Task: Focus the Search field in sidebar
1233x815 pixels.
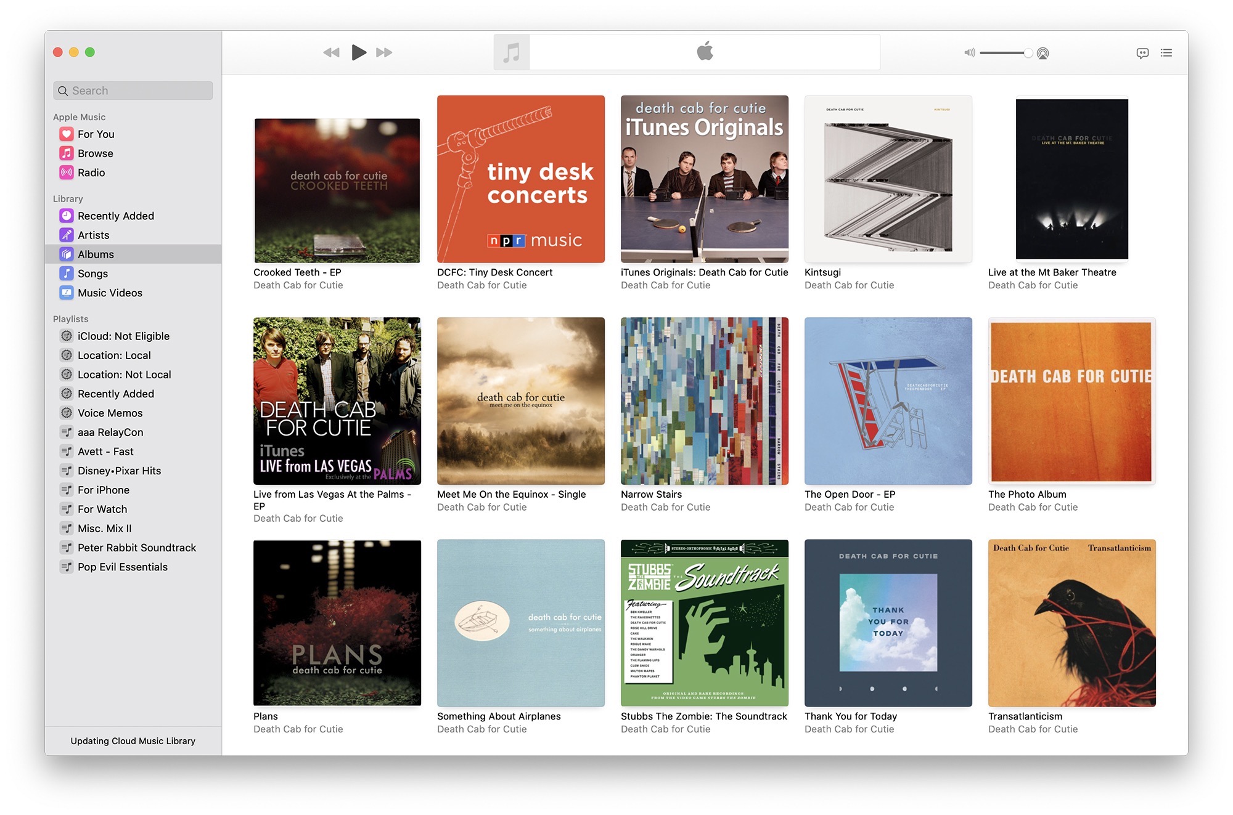Action: (133, 91)
